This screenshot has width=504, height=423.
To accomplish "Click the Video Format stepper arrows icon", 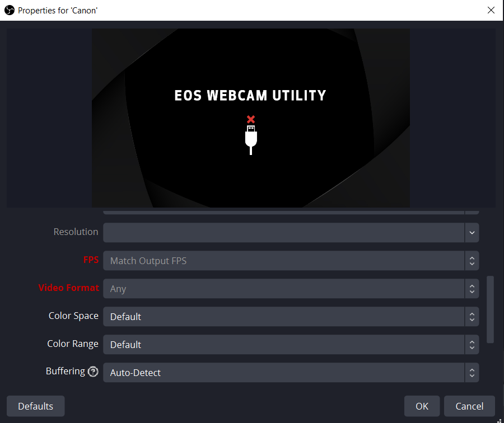I will point(472,288).
